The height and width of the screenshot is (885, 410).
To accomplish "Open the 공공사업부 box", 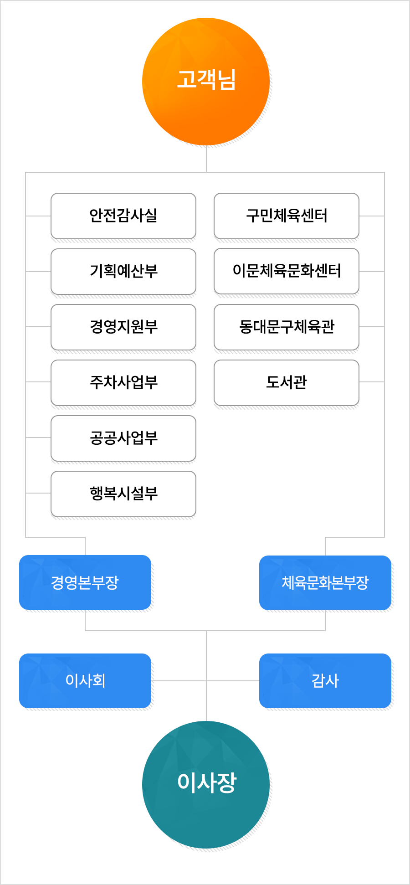I will (123, 438).
